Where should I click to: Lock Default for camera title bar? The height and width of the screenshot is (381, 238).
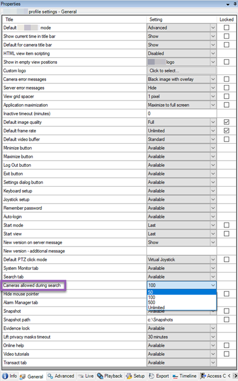[x=226, y=45]
